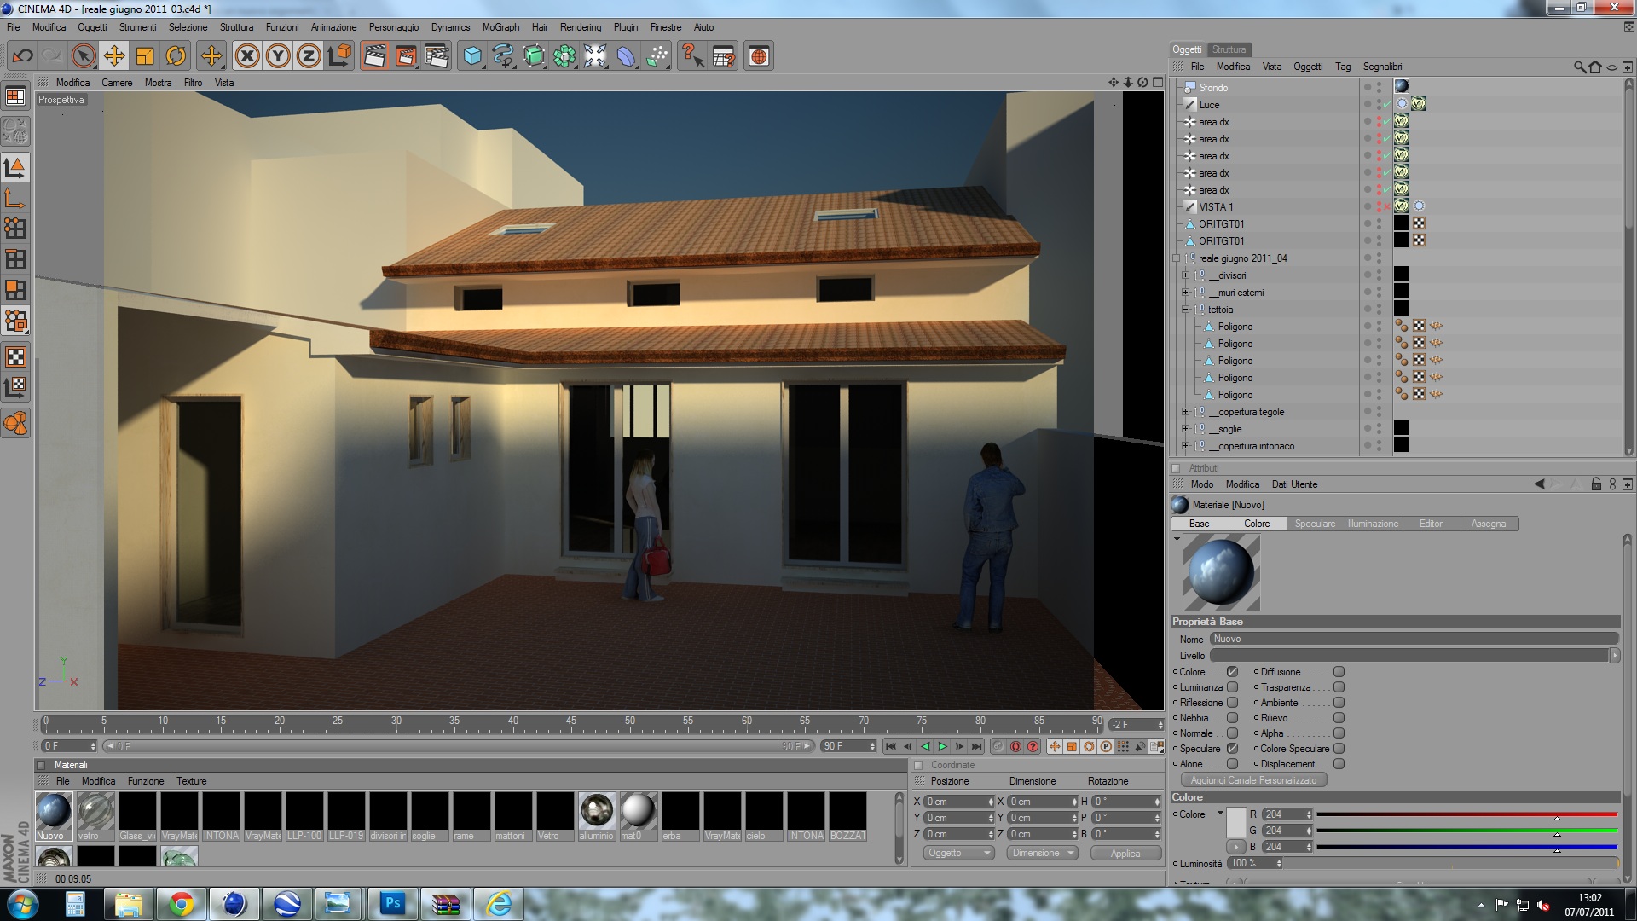Enable the Riflessione channel checkbox
Screen dimensions: 1637x921
1232,703
